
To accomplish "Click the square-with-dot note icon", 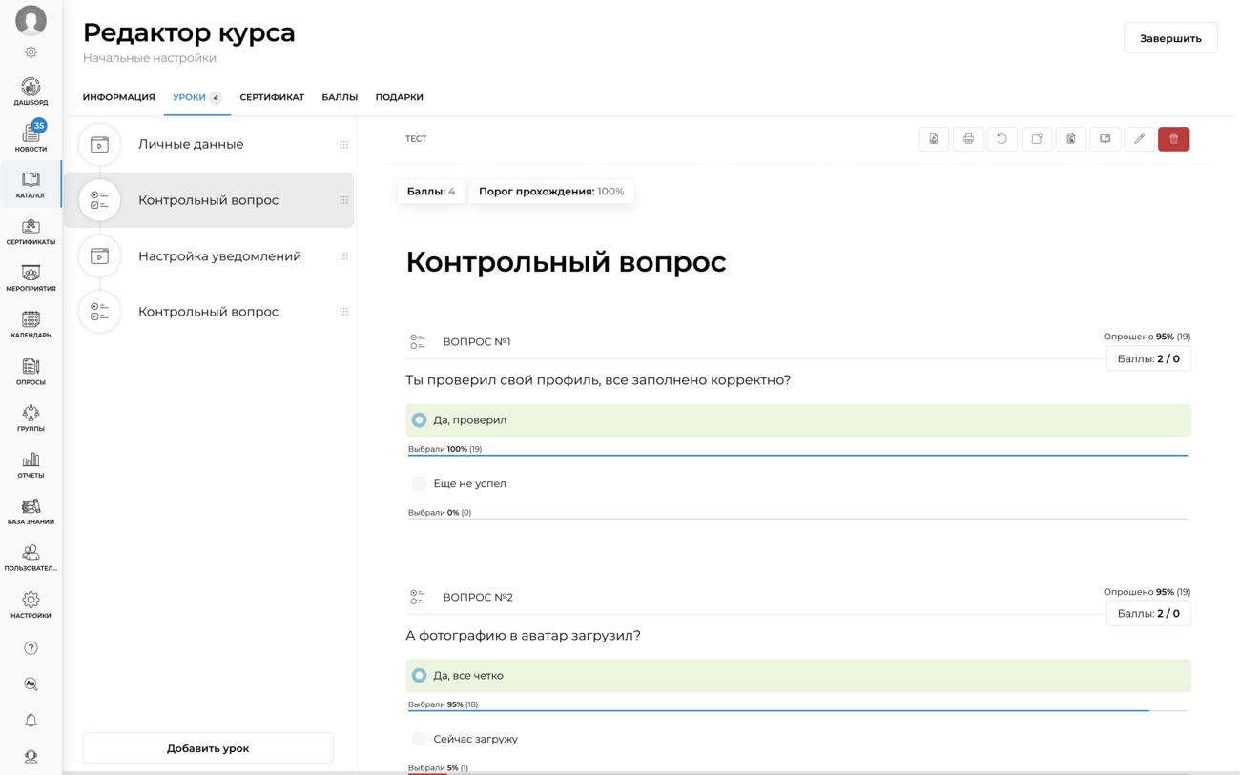I will (x=1037, y=139).
